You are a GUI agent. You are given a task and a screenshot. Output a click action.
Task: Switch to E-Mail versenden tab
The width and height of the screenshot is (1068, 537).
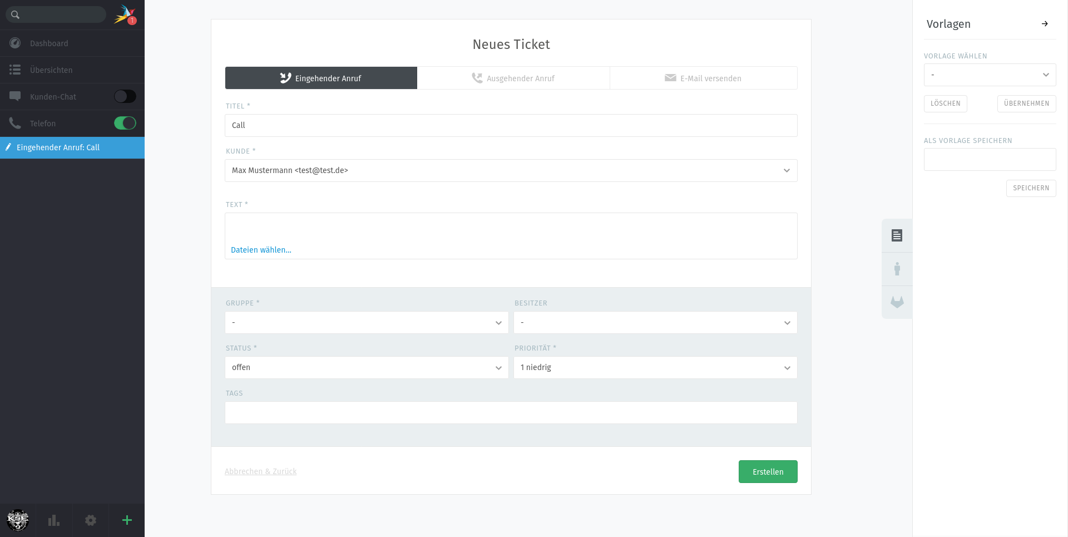pos(703,78)
